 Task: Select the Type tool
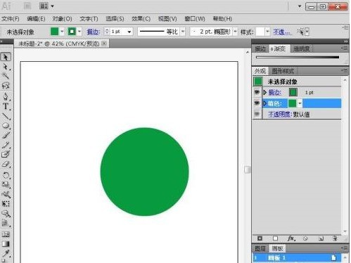pyautogui.click(x=6, y=106)
